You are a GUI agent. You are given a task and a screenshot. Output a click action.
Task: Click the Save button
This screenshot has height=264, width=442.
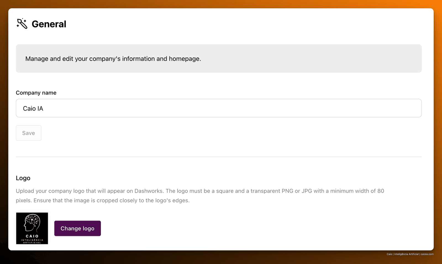29,133
